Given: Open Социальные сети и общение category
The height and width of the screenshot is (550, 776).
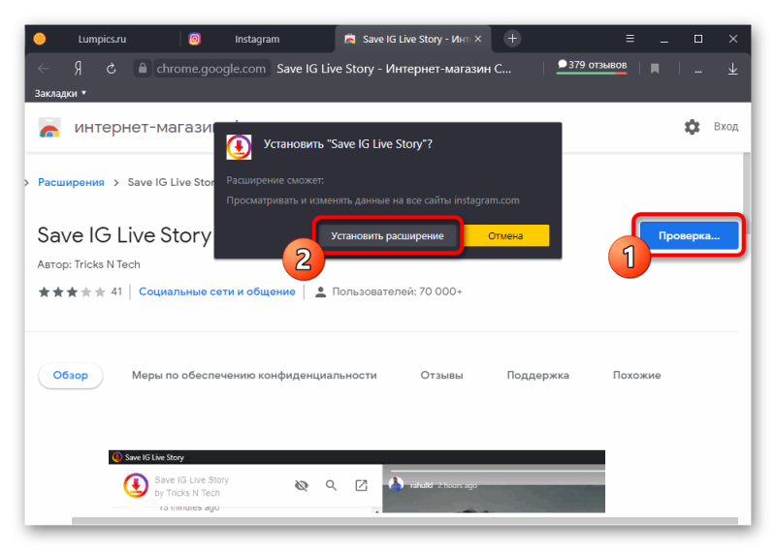Looking at the screenshot, I should pos(216,291).
